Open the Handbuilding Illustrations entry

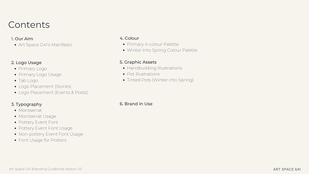154,68
